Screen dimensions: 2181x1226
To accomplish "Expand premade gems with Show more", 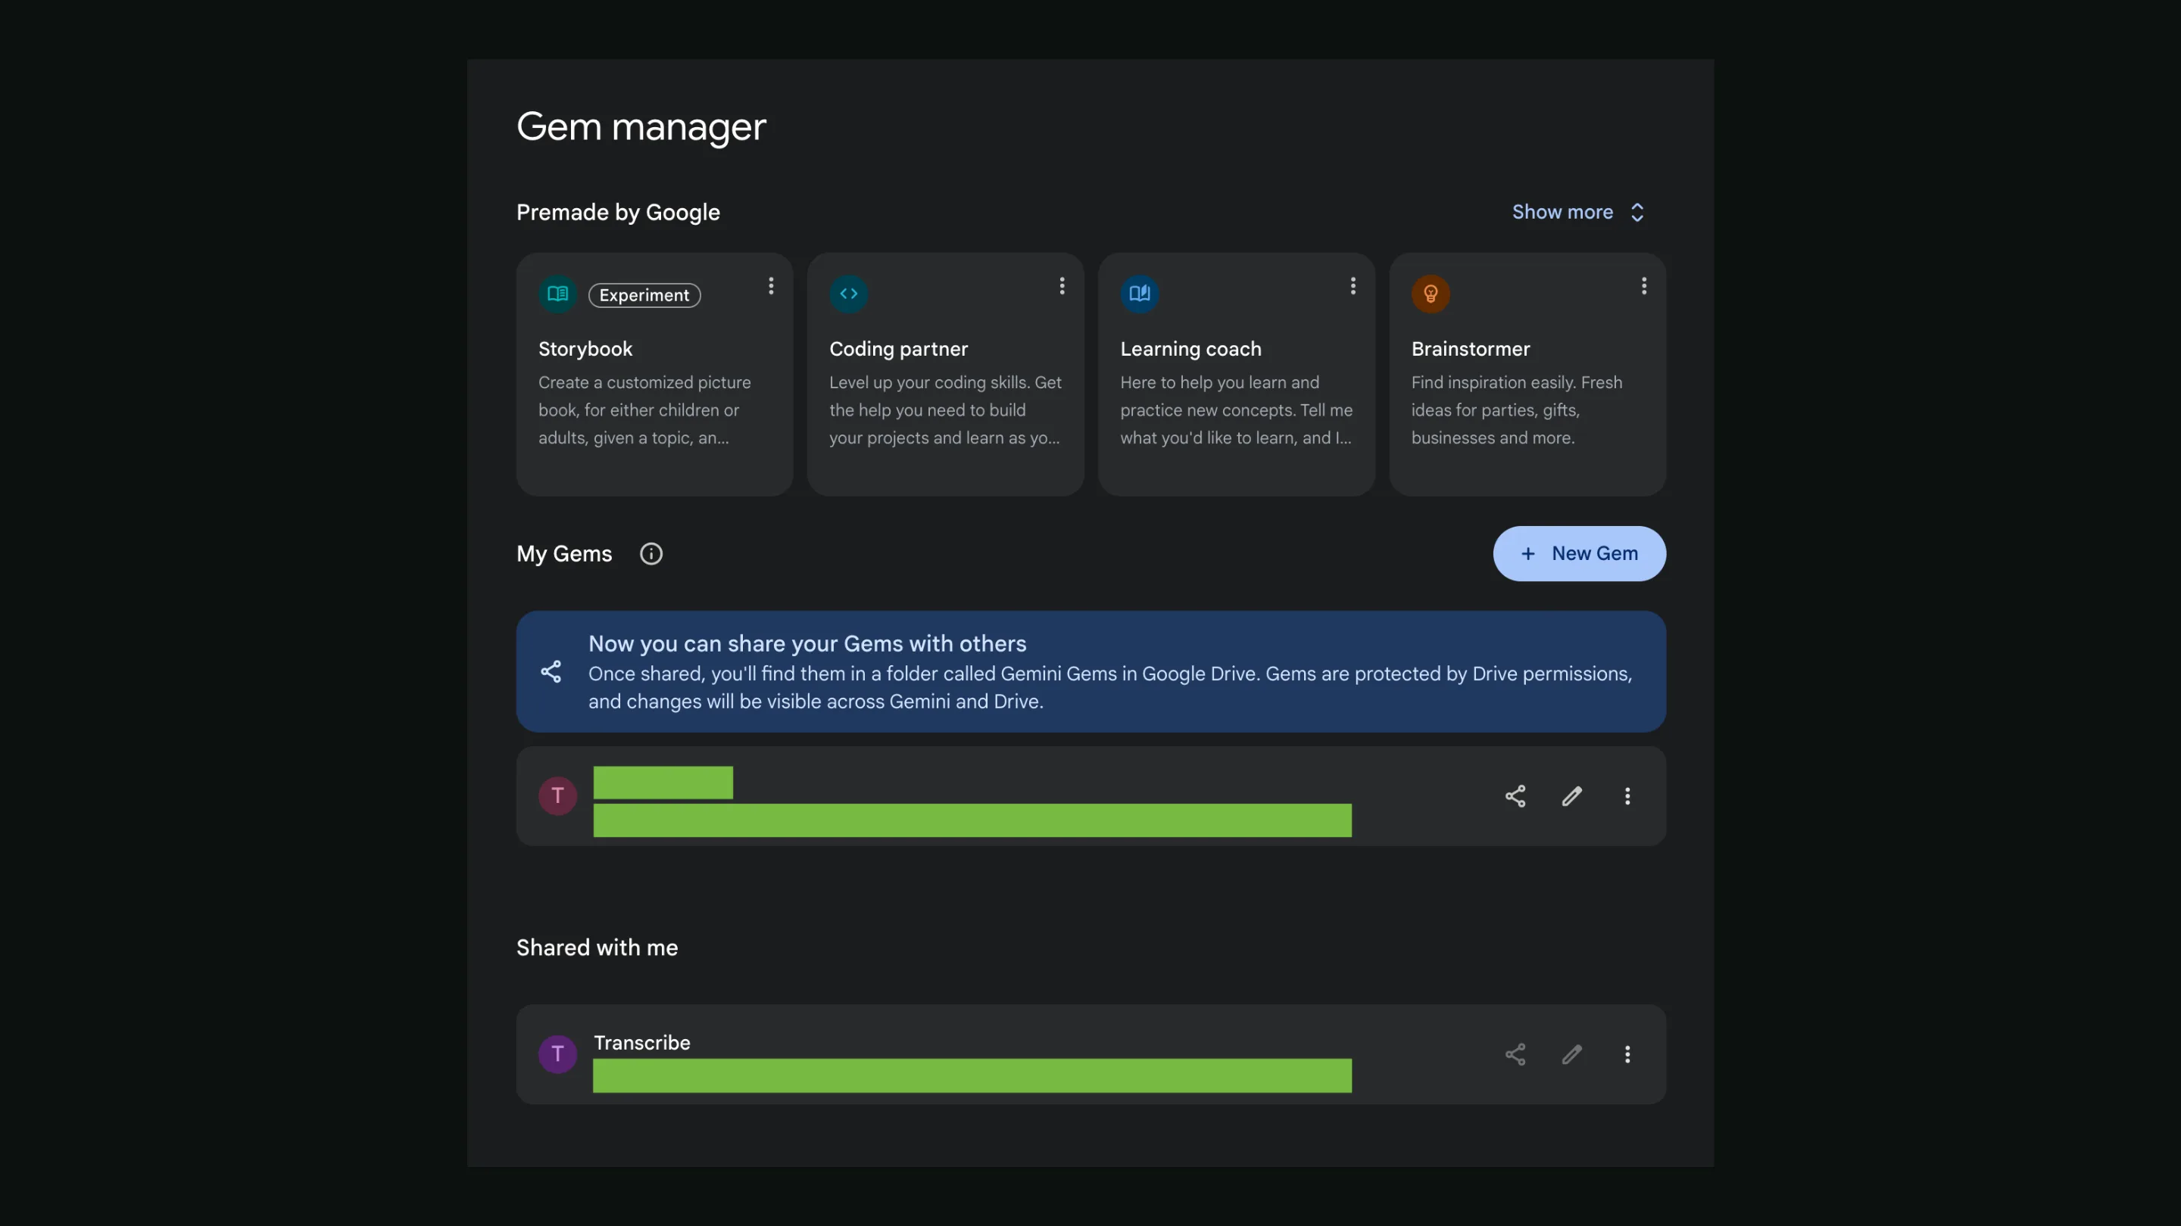I will point(1579,213).
